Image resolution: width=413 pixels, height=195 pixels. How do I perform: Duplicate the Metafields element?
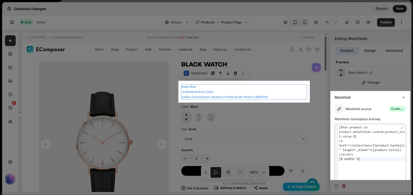click(x=213, y=73)
